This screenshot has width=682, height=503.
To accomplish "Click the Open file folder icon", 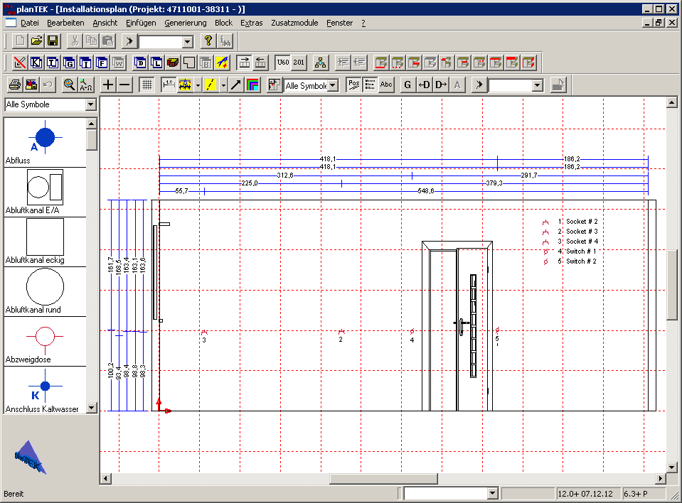I will tap(36, 41).
